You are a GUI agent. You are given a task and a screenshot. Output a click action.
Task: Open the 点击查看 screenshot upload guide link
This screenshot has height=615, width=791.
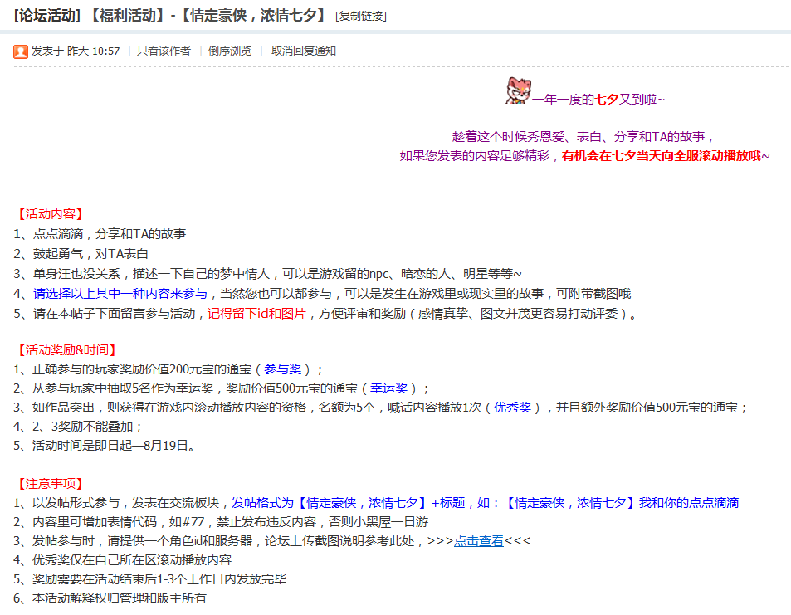pos(479,541)
